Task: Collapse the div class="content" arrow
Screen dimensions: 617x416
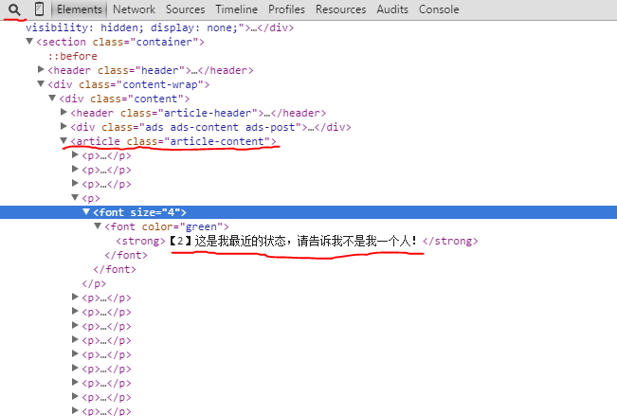Action: point(52,98)
